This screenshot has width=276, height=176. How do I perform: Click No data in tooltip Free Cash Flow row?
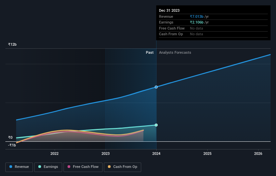coord(196,28)
